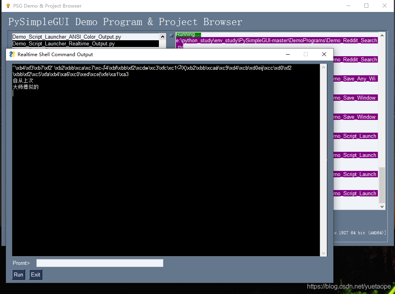The height and width of the screenshot is (294, 395).
Task: Click the Exit button
Action: (35, 274)
